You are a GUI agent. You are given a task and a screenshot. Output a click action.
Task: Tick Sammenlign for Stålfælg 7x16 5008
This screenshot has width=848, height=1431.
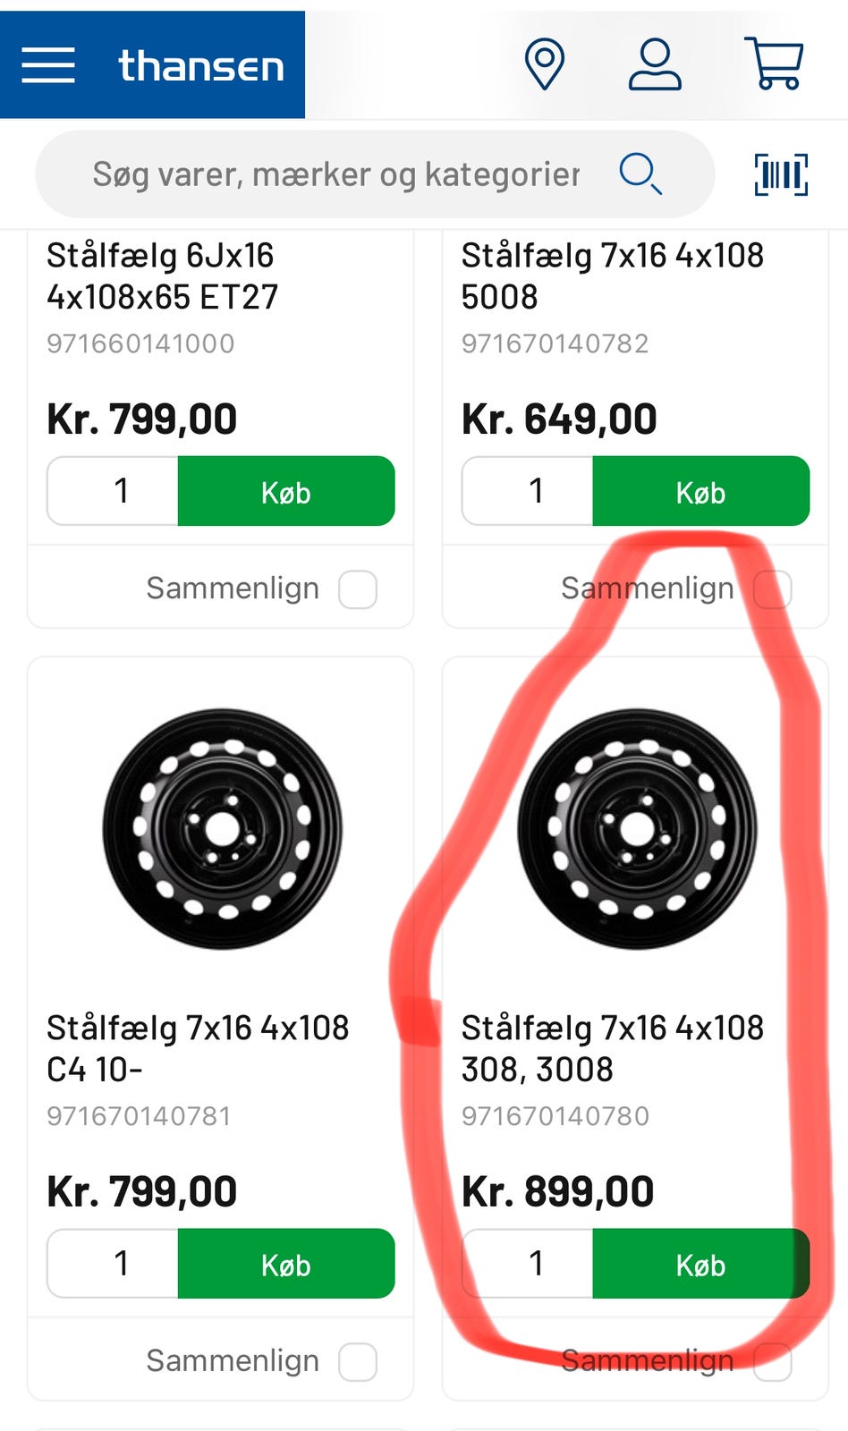click(773, 589)
